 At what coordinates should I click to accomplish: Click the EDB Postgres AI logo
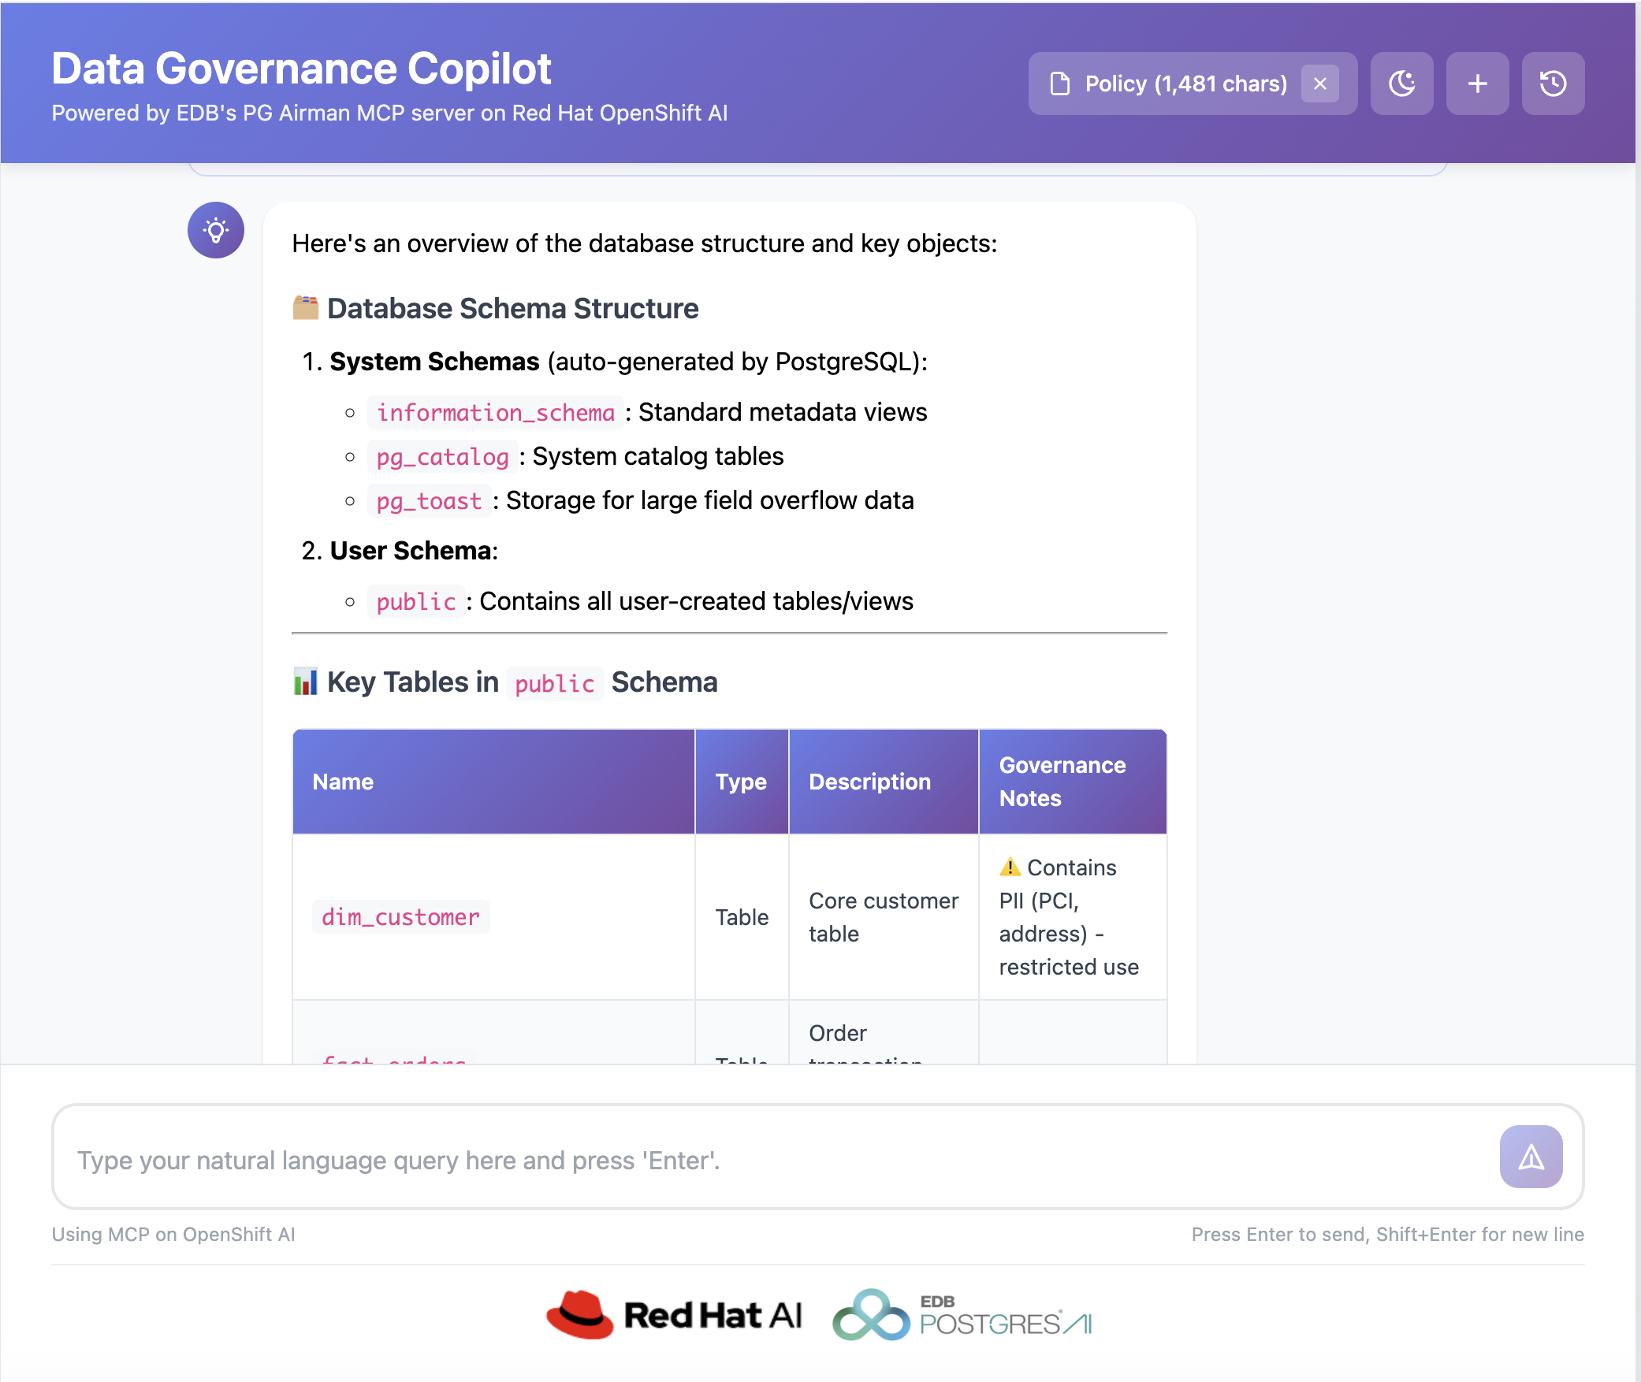point(962,1314)
